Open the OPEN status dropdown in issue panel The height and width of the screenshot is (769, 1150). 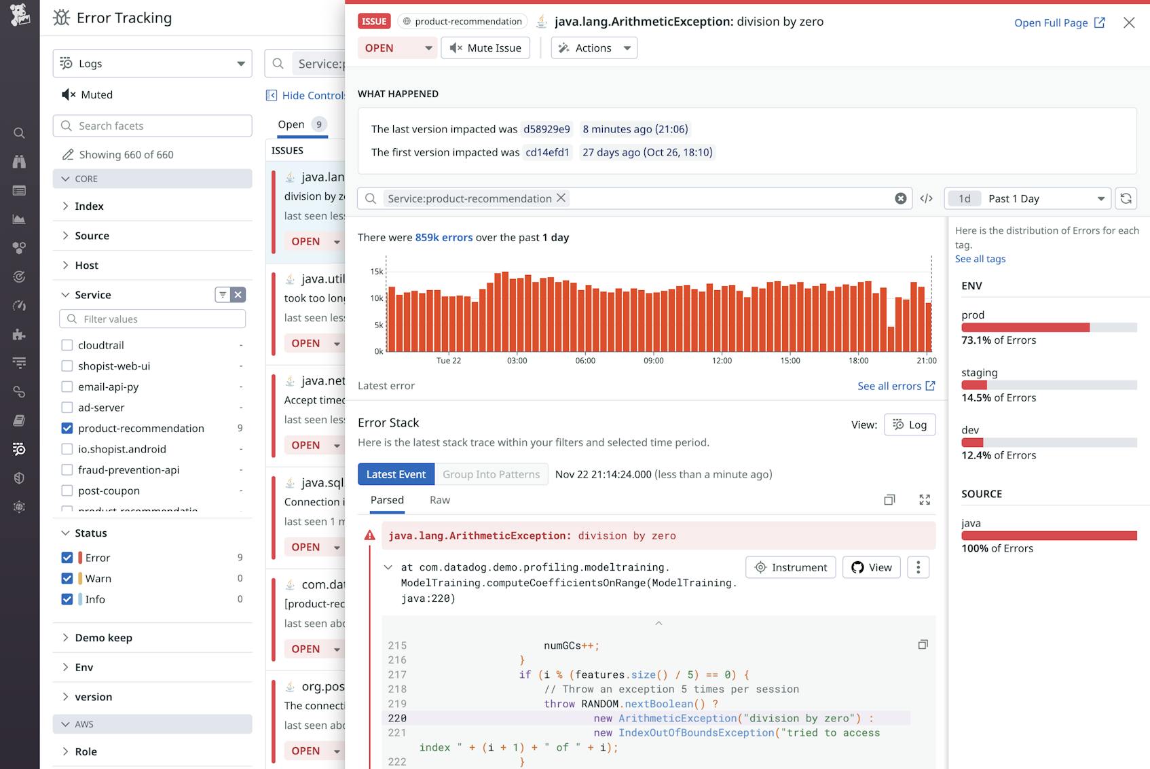pyautogui.click(x=397, y=48)
